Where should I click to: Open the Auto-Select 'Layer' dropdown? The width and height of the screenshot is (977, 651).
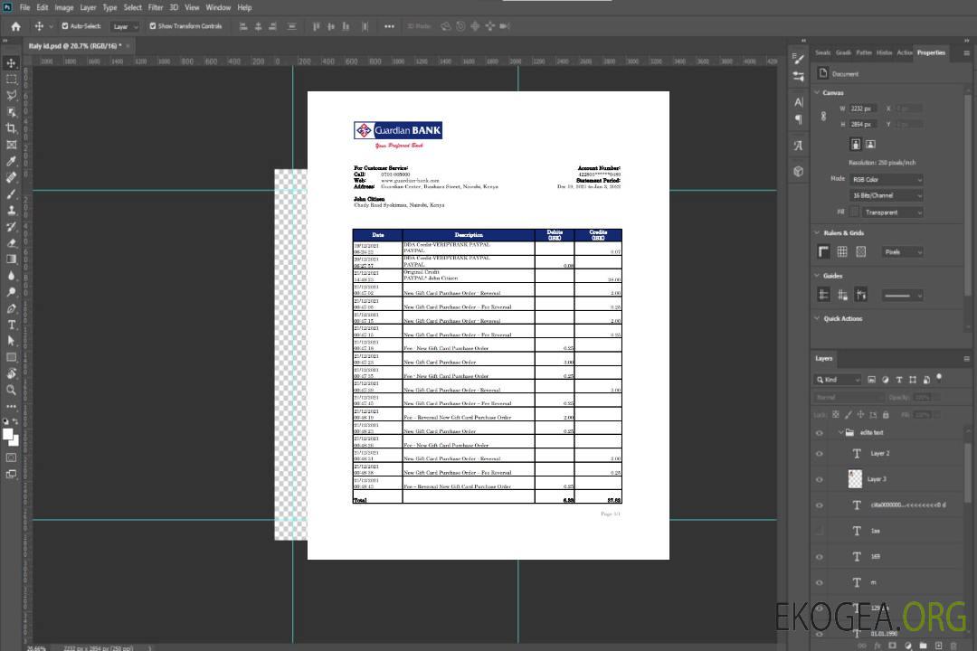tap(125, 26)
